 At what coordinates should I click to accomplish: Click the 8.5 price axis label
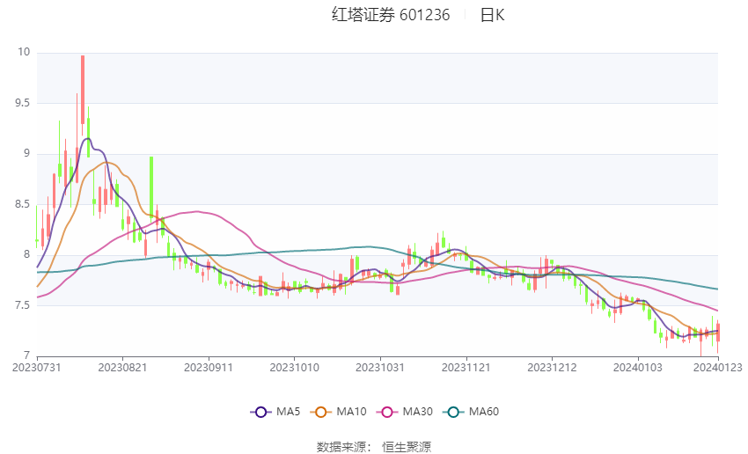click(22, 203)
